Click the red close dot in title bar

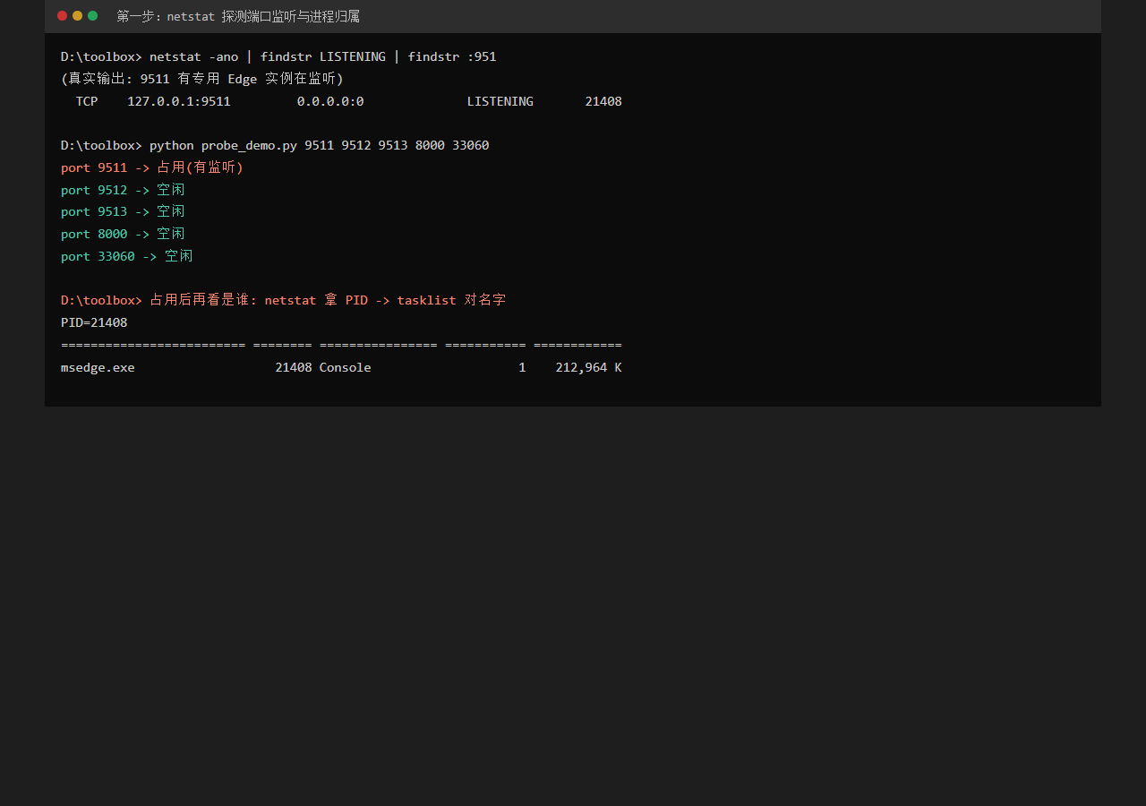63,15
